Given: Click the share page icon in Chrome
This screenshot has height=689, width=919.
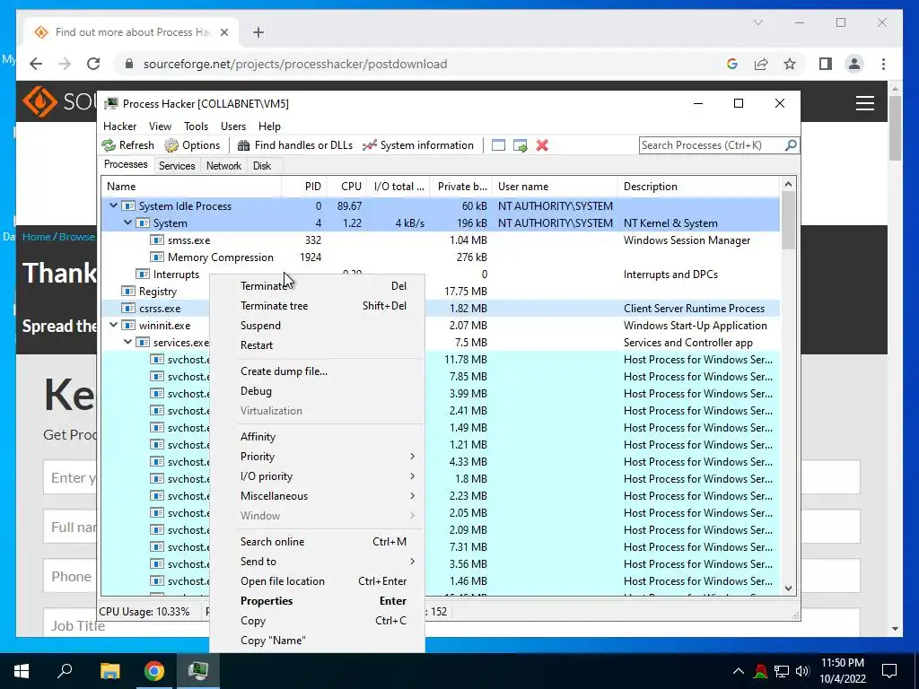Looking at the screenshot, I should [x=761, y=64].
